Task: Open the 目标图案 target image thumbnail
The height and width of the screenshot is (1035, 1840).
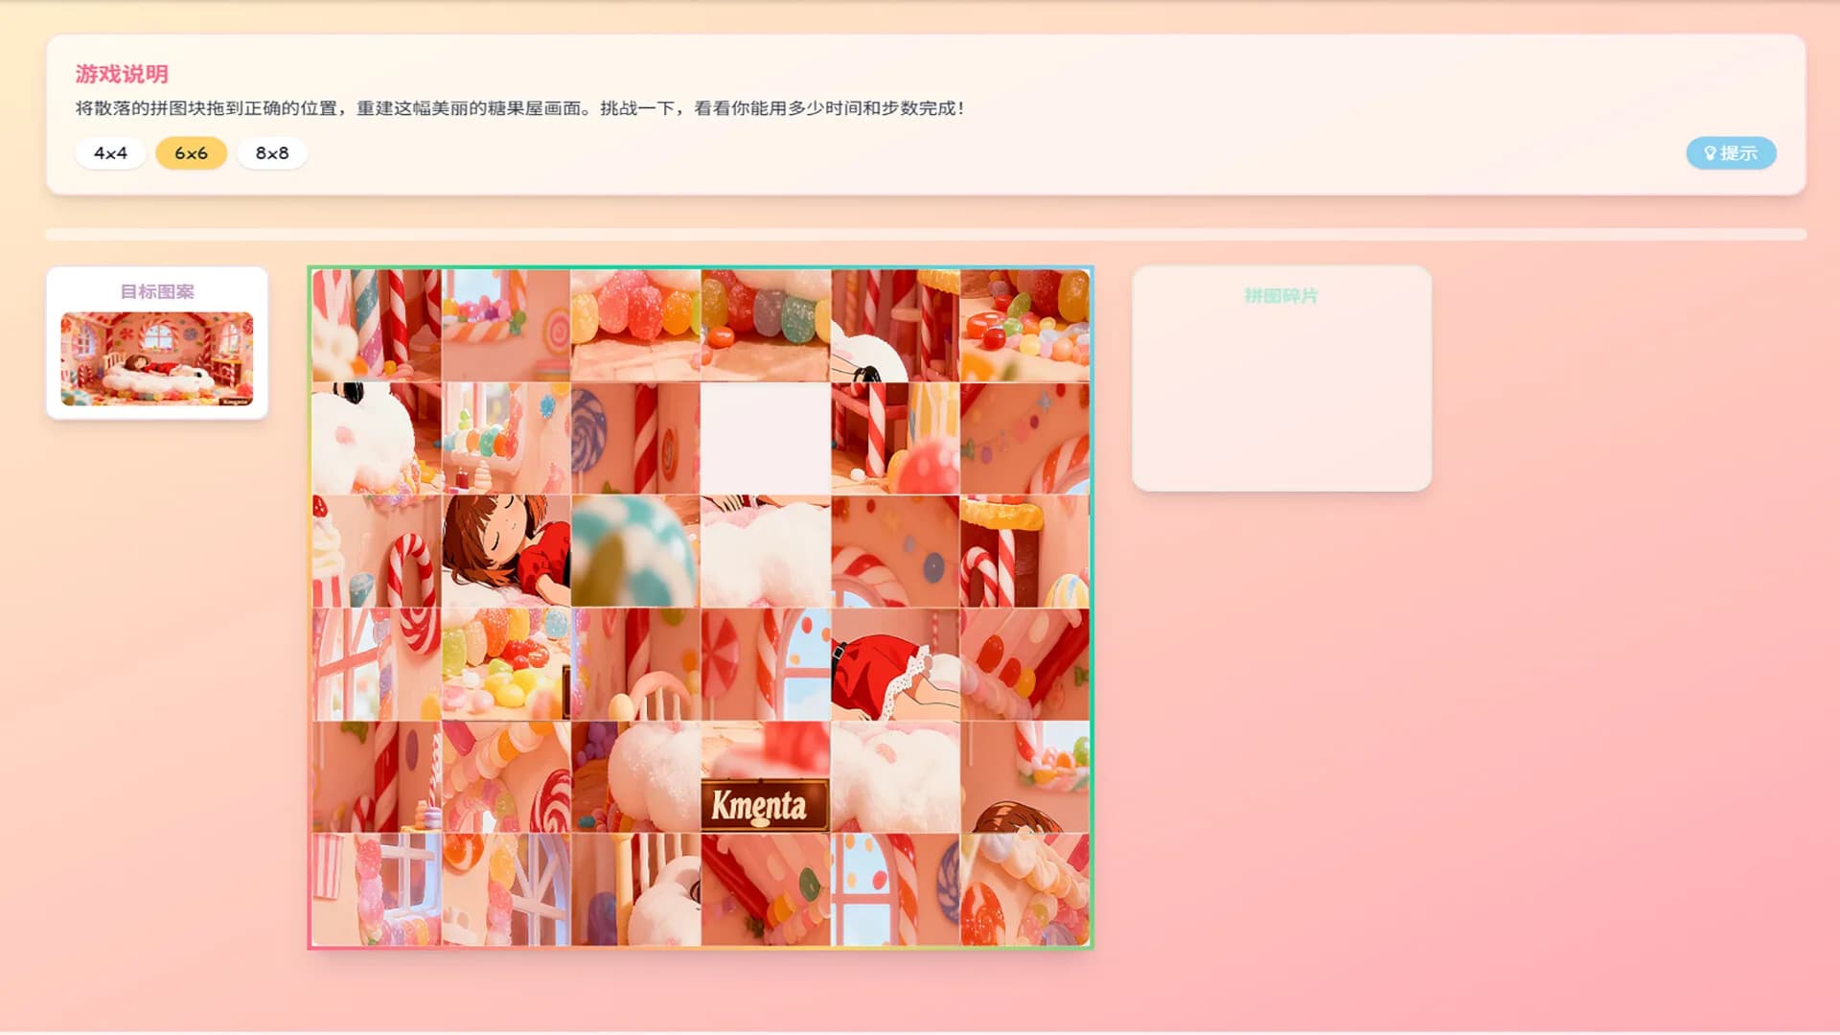Action: click(x=157, y=358)
